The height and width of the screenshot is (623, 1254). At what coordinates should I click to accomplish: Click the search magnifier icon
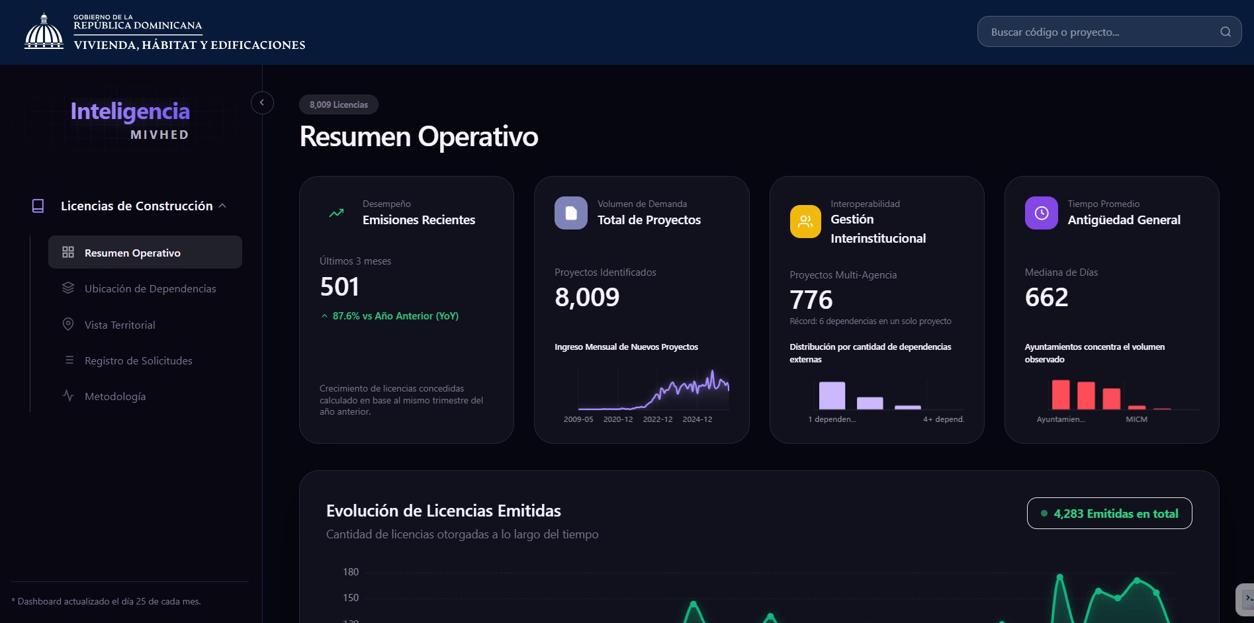[1225, 32]
